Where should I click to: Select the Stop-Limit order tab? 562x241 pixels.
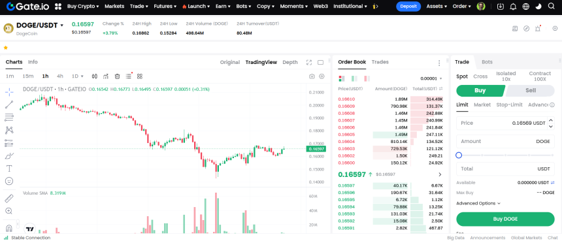click(509, 105)
